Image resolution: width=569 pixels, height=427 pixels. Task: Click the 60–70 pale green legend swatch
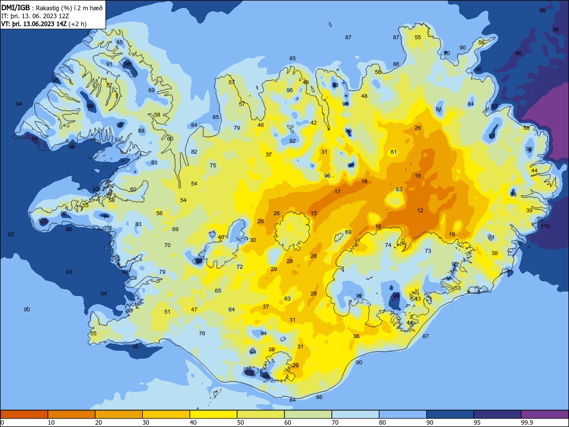[308, 414]
